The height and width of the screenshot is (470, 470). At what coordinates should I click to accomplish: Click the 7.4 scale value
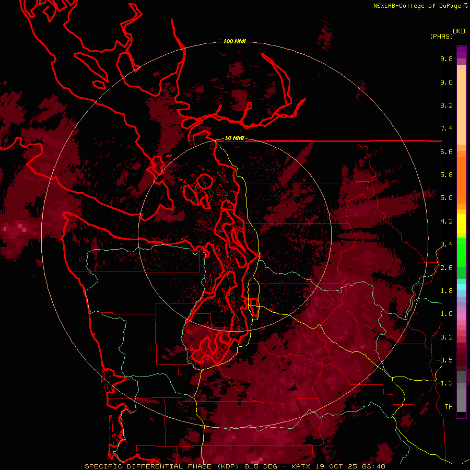[x=446, y=128]
